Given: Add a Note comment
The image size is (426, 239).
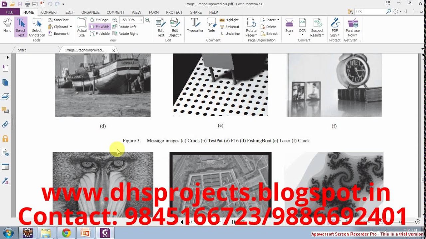Looking at the screenshot, I should click(211, 25).
